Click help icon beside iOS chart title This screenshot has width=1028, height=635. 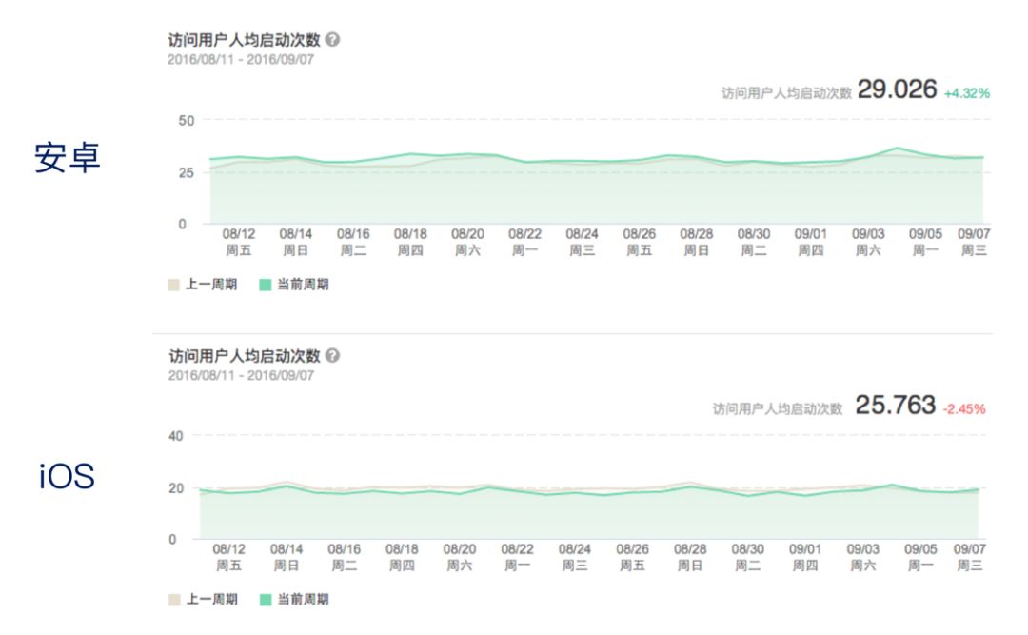coord(332,356)
